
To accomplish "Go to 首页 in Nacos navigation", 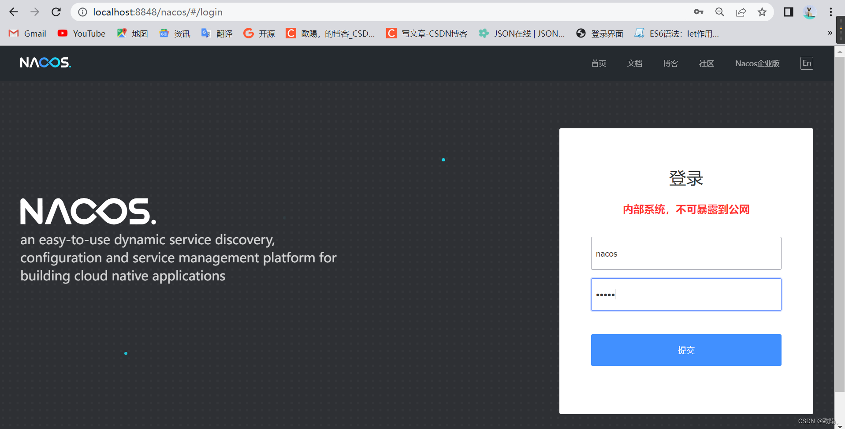I will tap(599, 63).
